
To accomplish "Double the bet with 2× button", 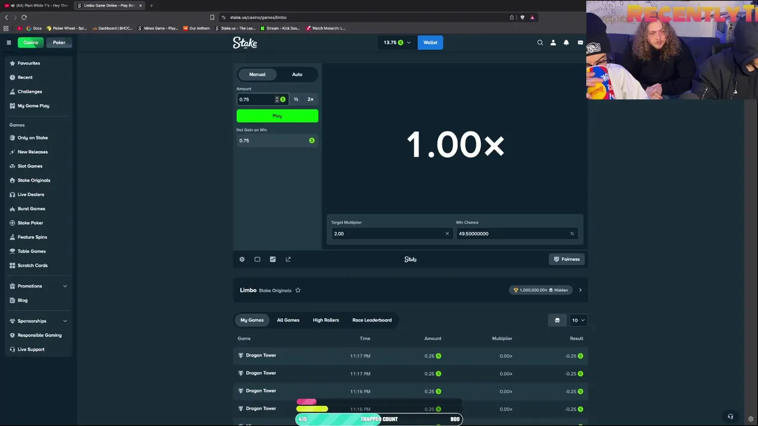I will pos(310,99).
